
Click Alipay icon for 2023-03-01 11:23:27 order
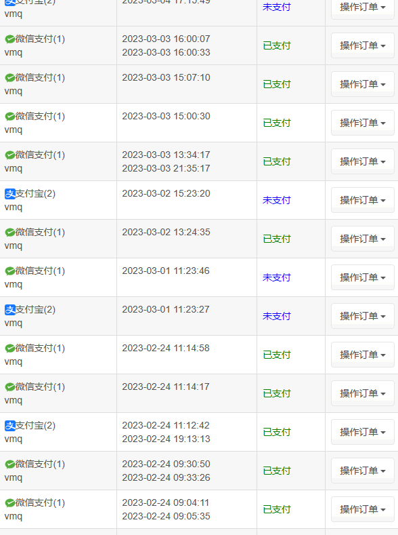(10, 310)
